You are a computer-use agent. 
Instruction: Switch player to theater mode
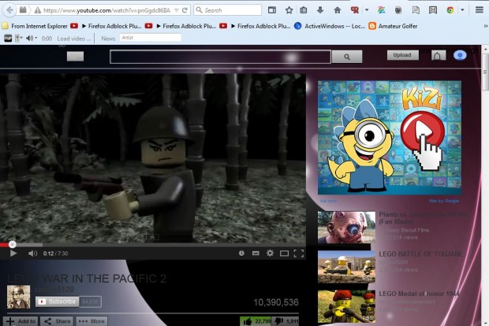pyautogui.click(x=284, y=254)
